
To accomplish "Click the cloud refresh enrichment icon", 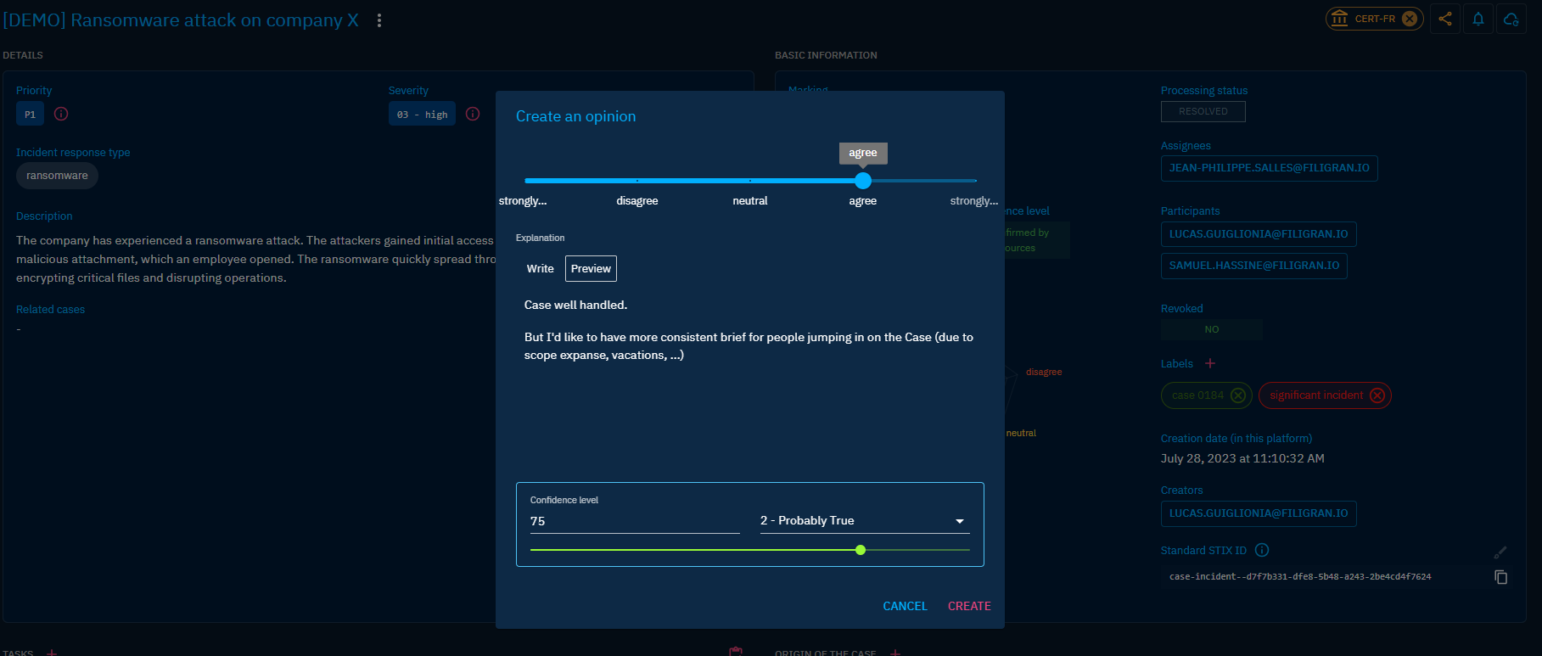I will 1511,19.
